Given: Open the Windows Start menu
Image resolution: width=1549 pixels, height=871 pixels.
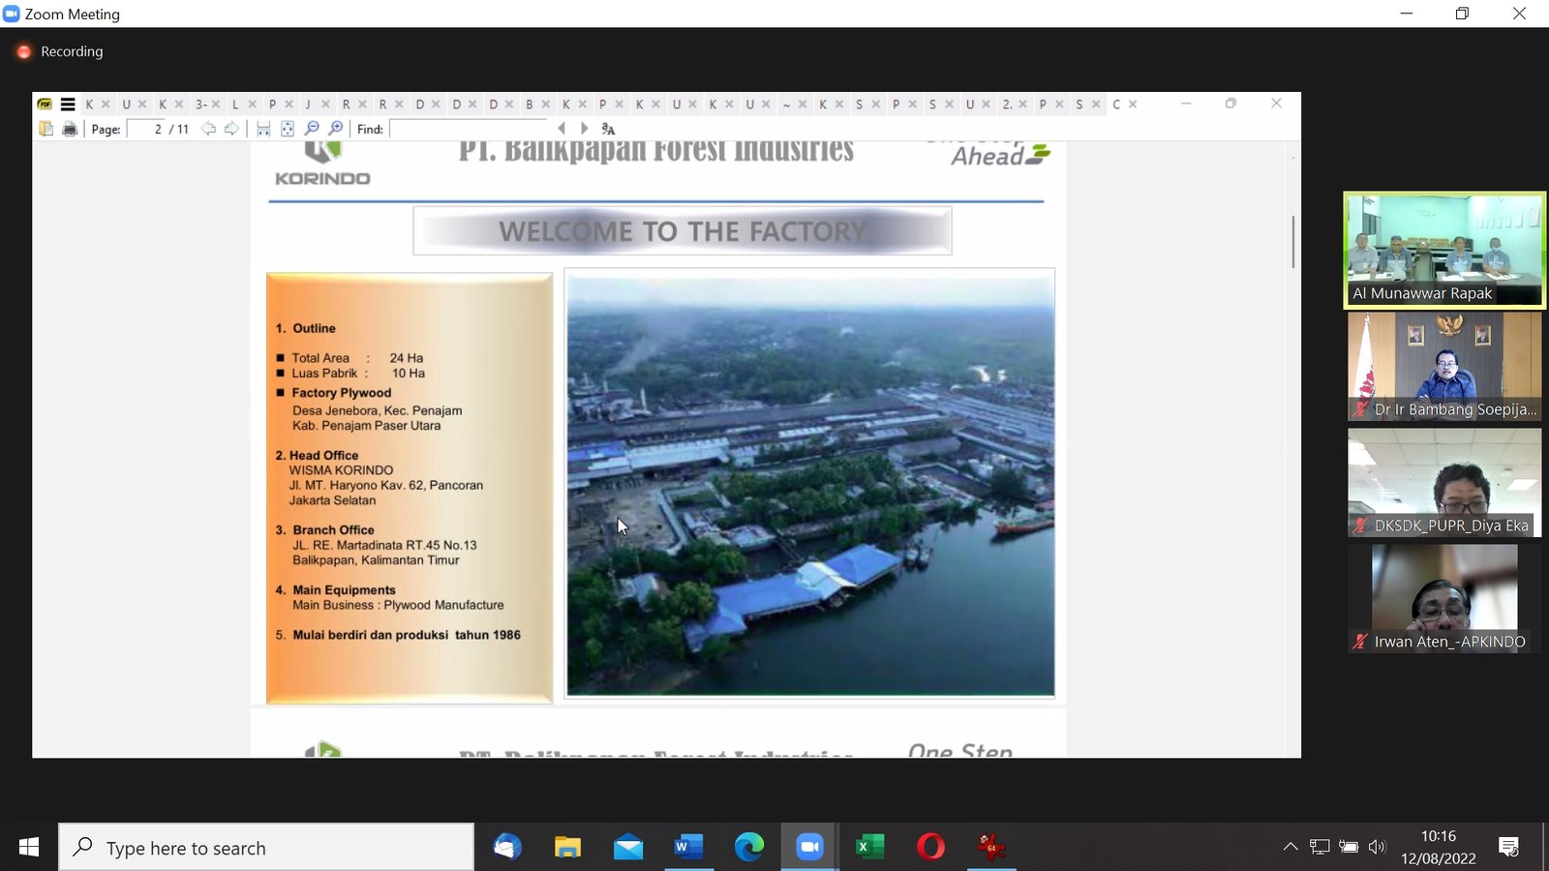Looking at the screenshot, I should point(29,848).
